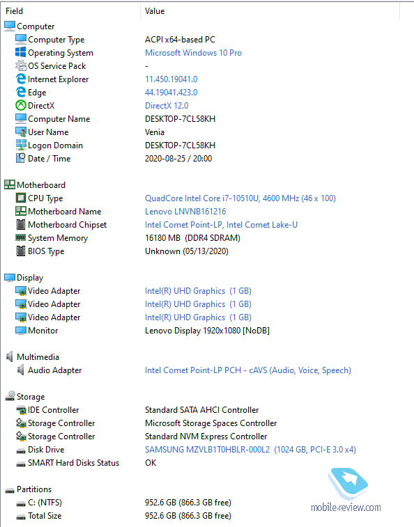Select the ACPI x64-based PC value
This screenshot has width=414, height=527.
point(180,40)
